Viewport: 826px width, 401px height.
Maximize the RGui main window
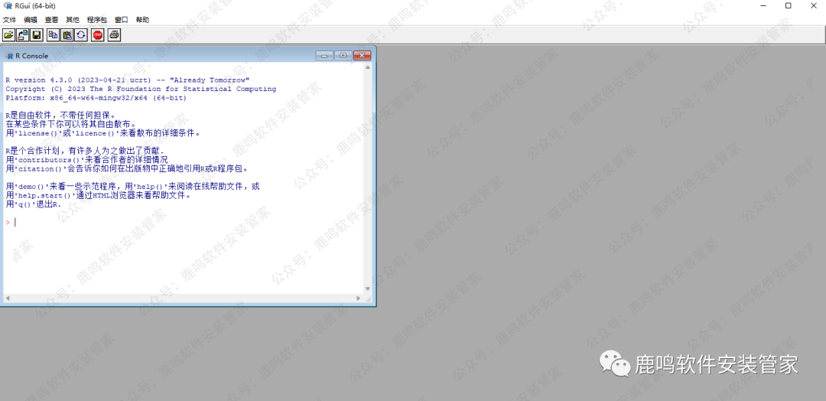[x=788, y=6]
